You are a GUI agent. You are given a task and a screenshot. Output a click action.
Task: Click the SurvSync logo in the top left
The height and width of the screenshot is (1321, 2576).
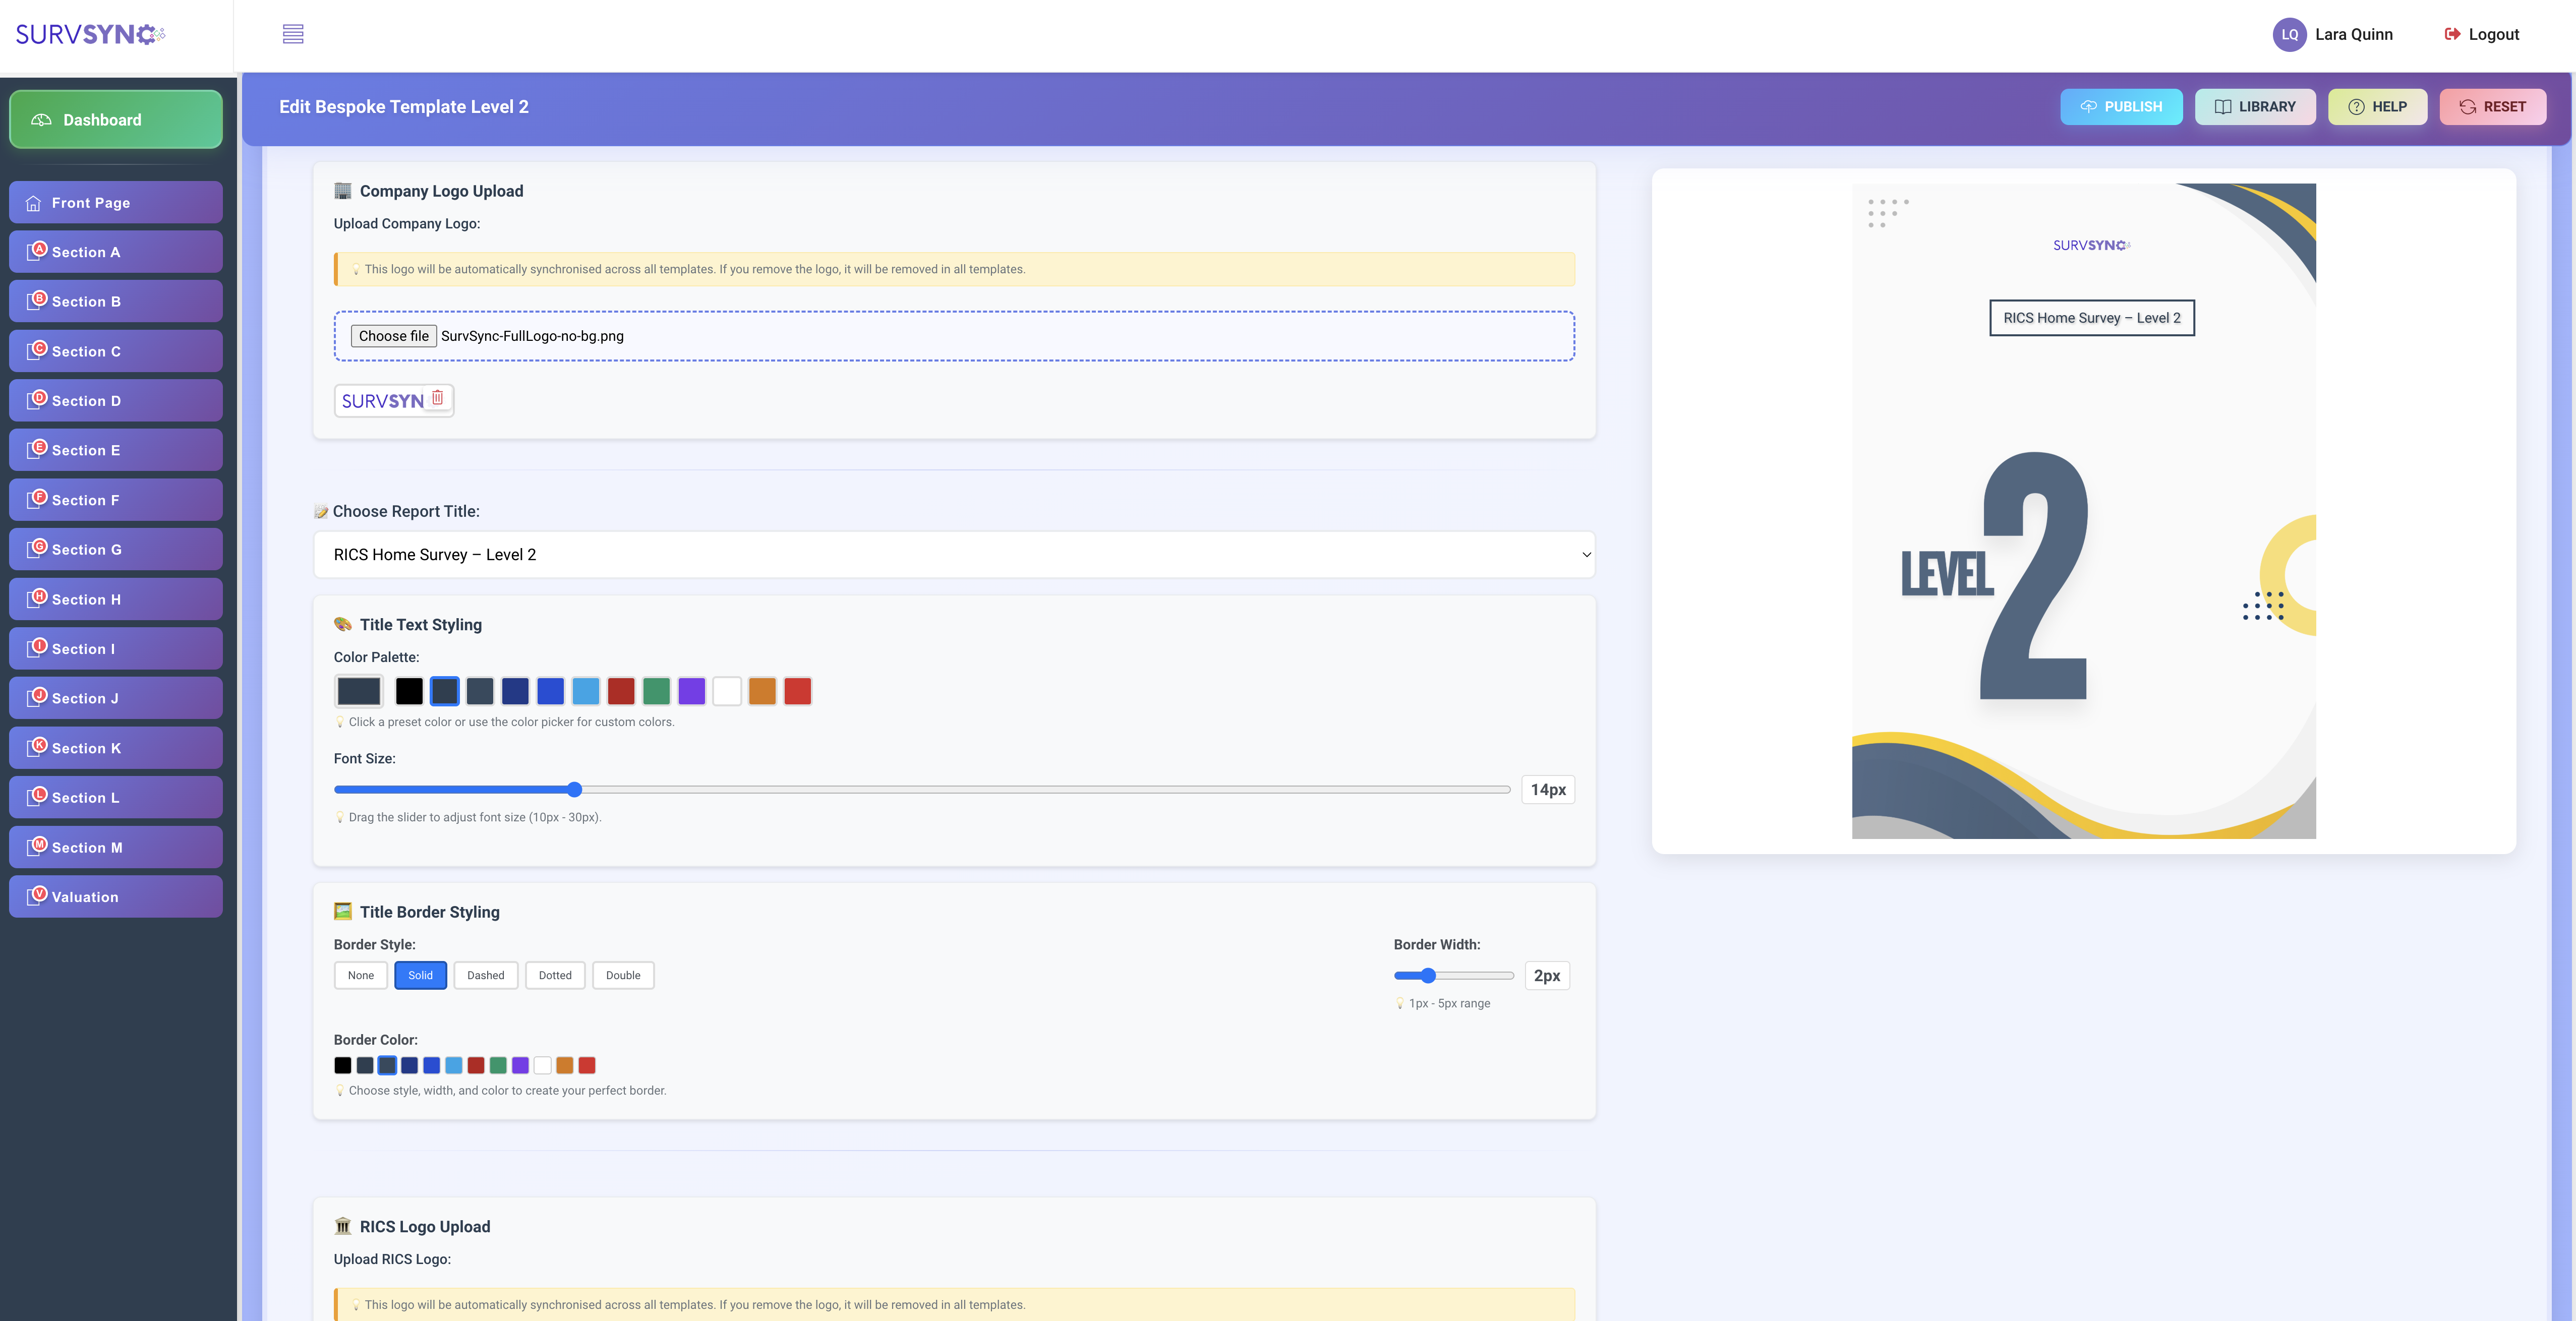tap(88, 33)
